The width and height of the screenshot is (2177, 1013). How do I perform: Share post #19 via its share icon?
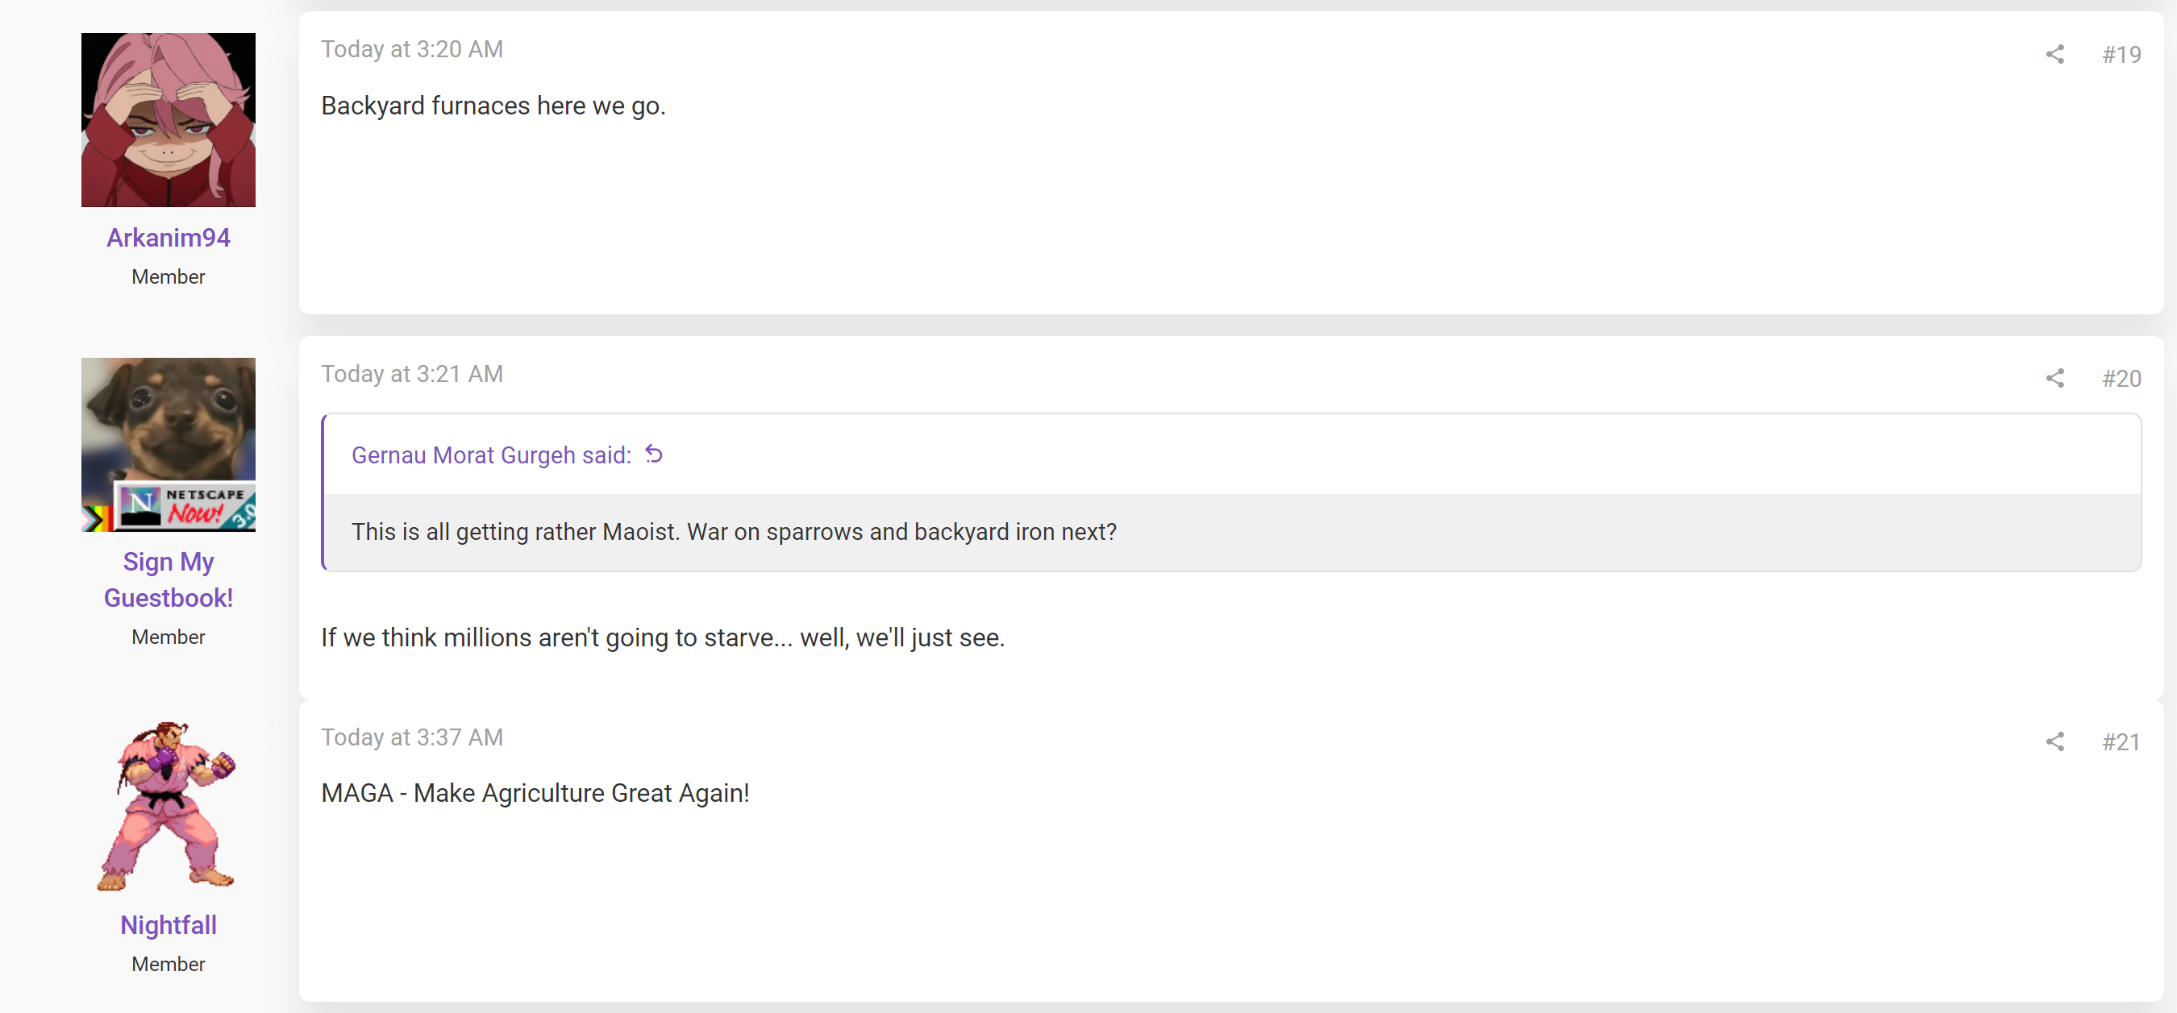pyautogui.click(x=2054, y=55)
